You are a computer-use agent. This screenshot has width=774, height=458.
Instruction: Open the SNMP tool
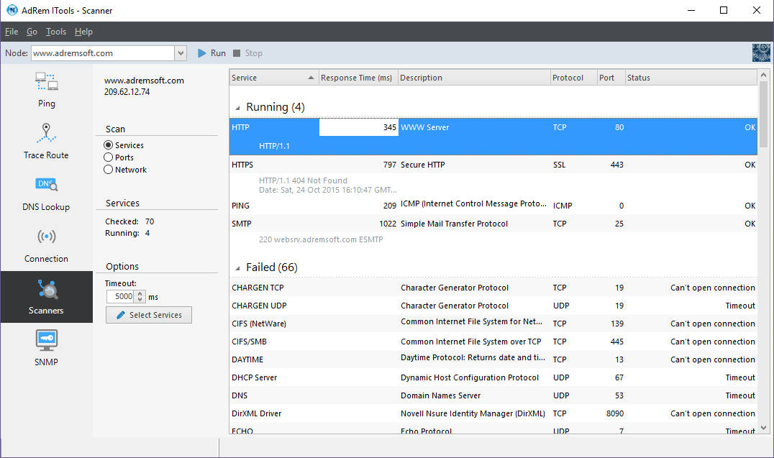(47, 349)
